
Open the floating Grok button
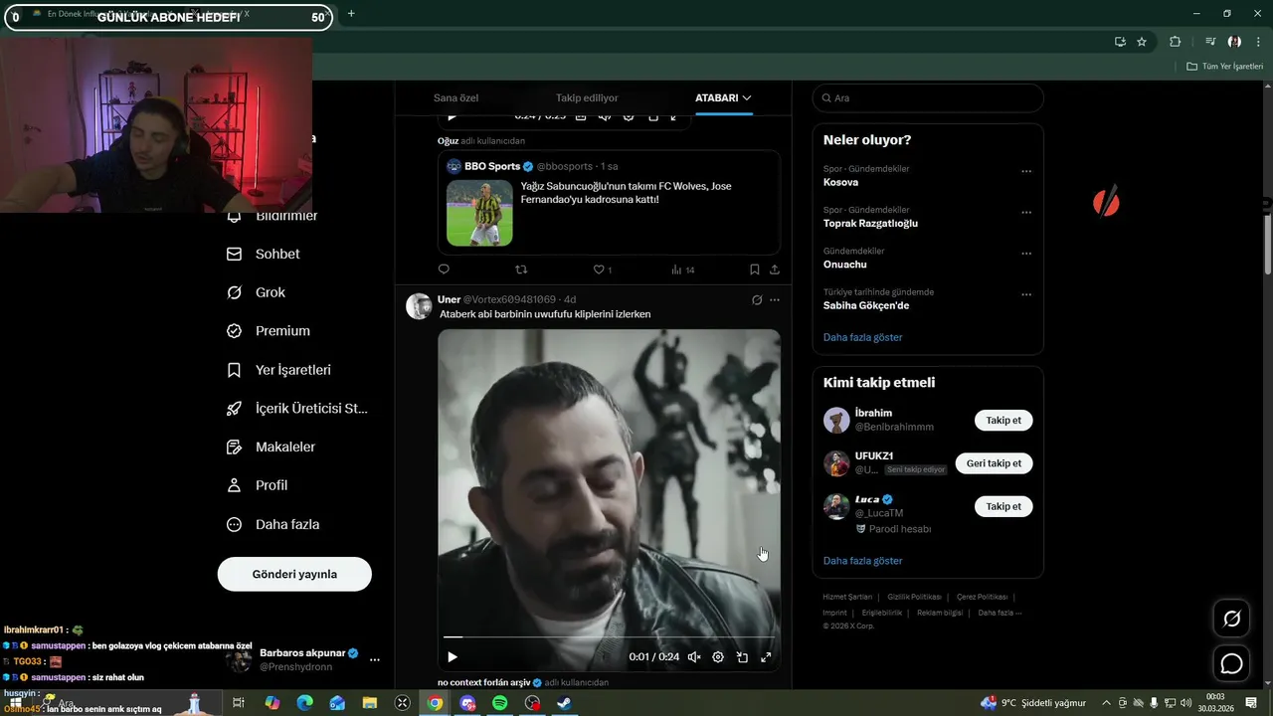[1231, 620]
